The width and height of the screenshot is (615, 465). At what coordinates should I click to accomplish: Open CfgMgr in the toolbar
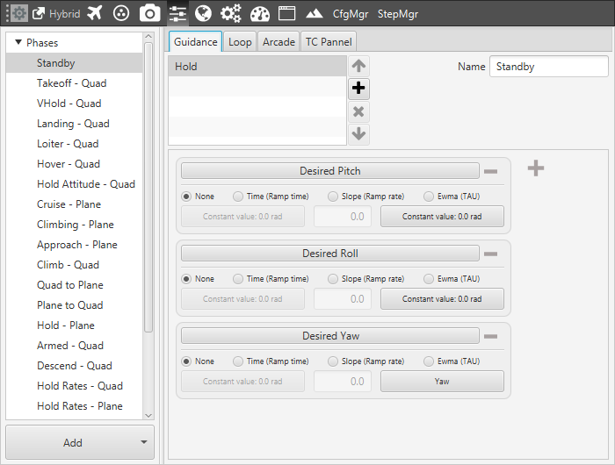pos(351,14)
